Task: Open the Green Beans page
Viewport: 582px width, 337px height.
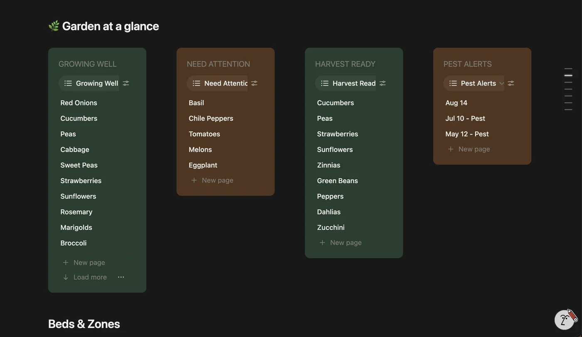Action: (x=338, y=181)
